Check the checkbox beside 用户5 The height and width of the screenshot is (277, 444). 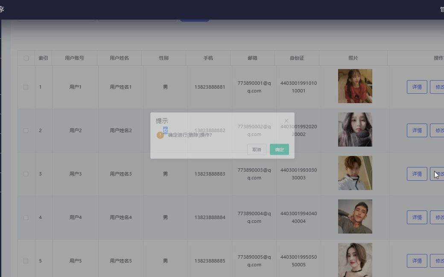pos(26,260)
